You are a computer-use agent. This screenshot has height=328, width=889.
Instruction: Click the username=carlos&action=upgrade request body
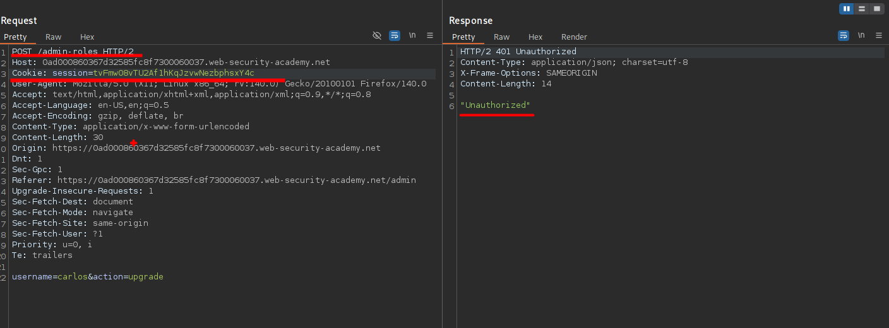click(x=88, y=277)
